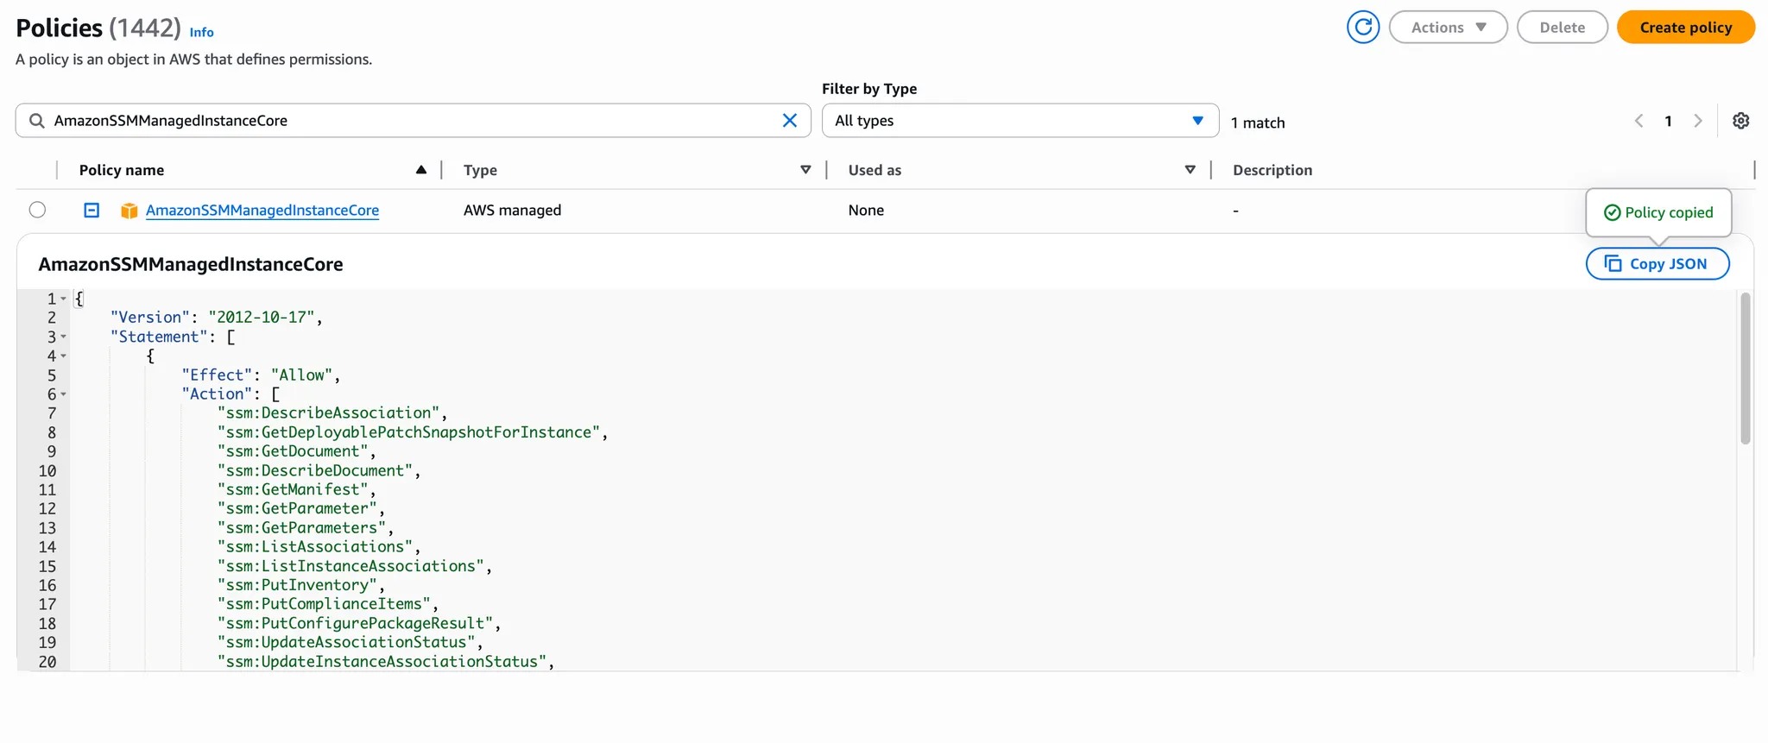1768x743 pixels.
Task: Open the Used as column filter arrow
Action: coord(1190,170)
